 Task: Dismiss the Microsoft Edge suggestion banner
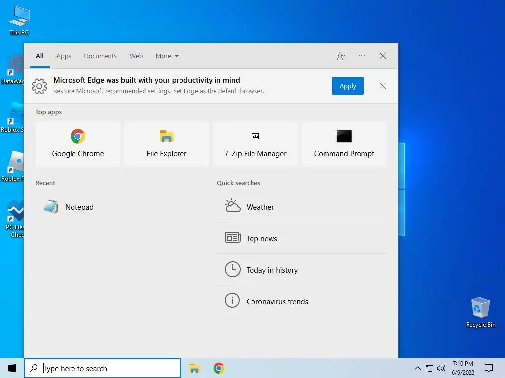[383, 86]
